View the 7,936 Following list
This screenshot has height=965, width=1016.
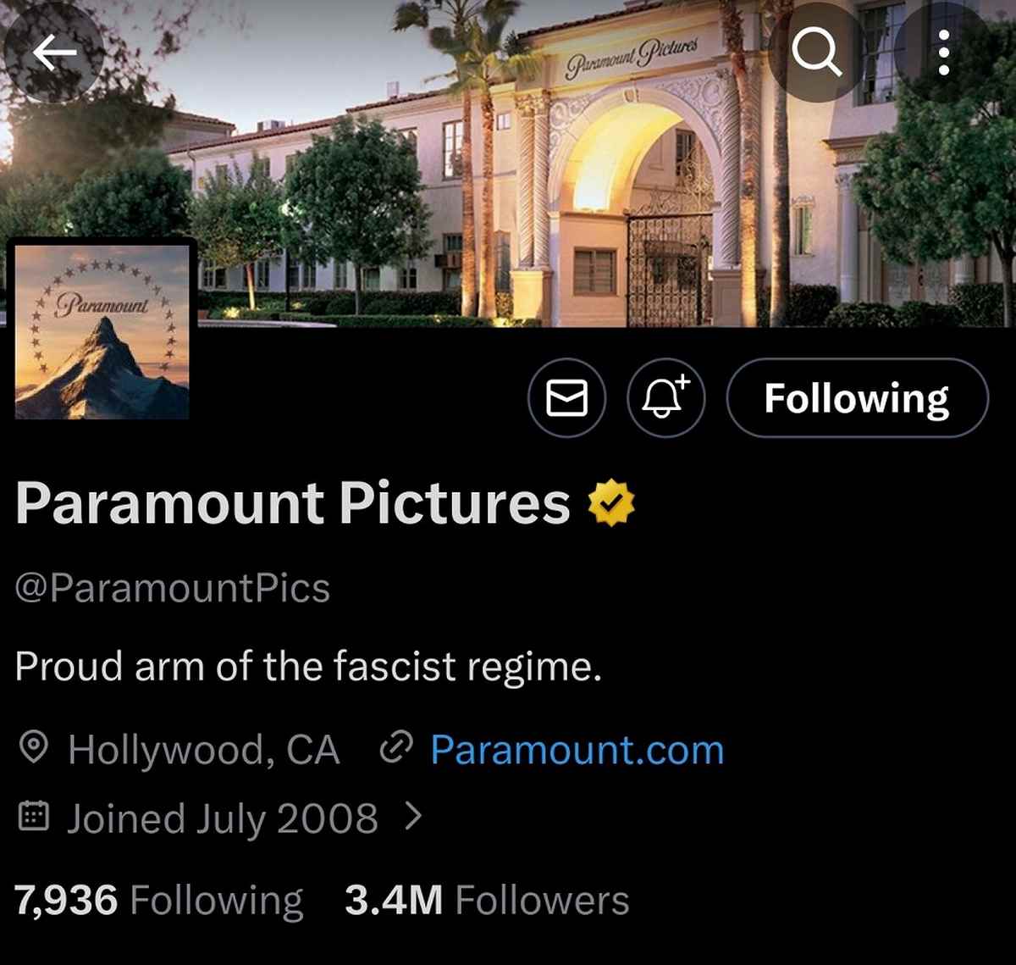159,900
